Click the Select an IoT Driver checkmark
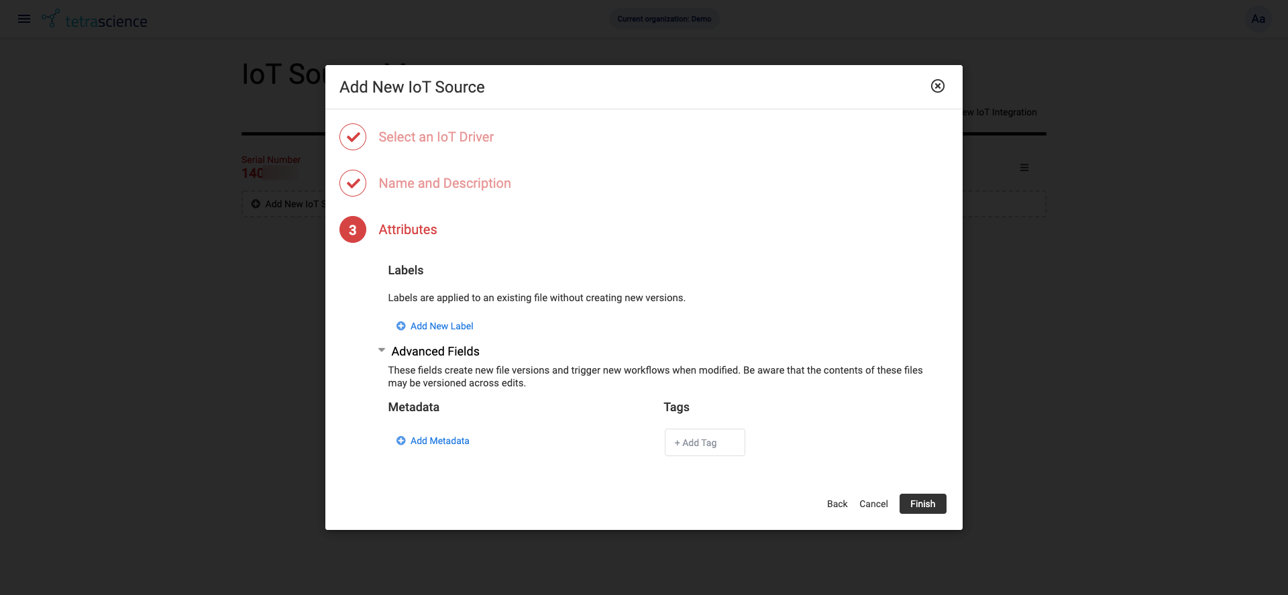 353,137
